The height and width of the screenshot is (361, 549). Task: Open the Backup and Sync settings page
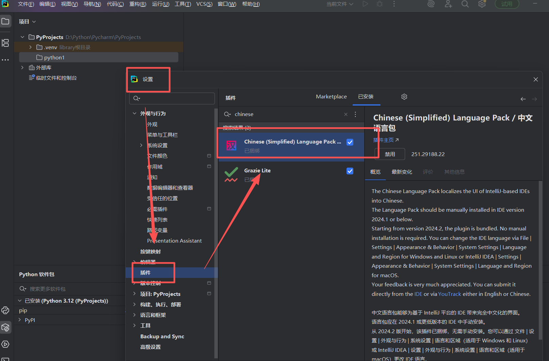point(162,336)
